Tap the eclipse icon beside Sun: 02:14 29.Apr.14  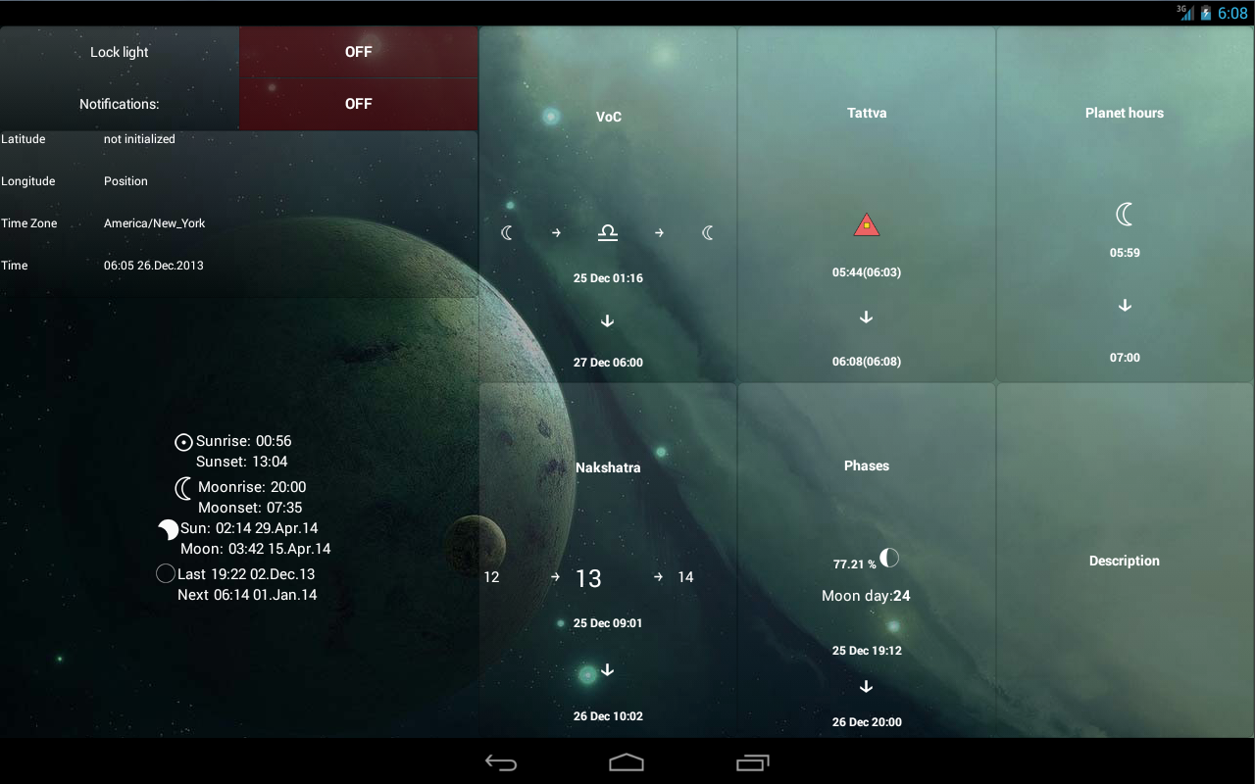pyautogui.click(x=169, y=530)
